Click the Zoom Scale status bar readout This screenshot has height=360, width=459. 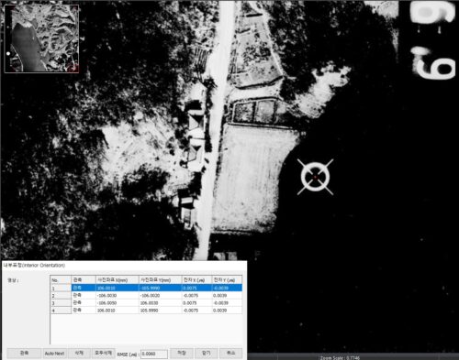coord(340,357)
